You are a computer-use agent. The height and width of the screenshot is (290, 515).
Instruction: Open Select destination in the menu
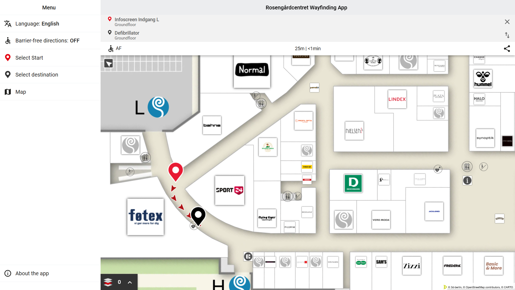coord(50,75)
